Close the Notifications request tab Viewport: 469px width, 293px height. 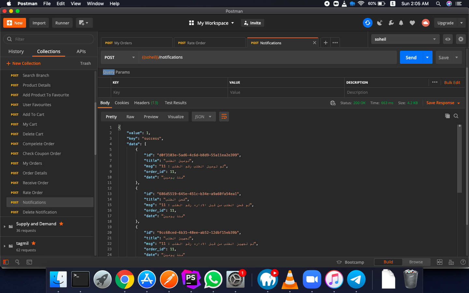pyautogui.click(x=315, y=43)
